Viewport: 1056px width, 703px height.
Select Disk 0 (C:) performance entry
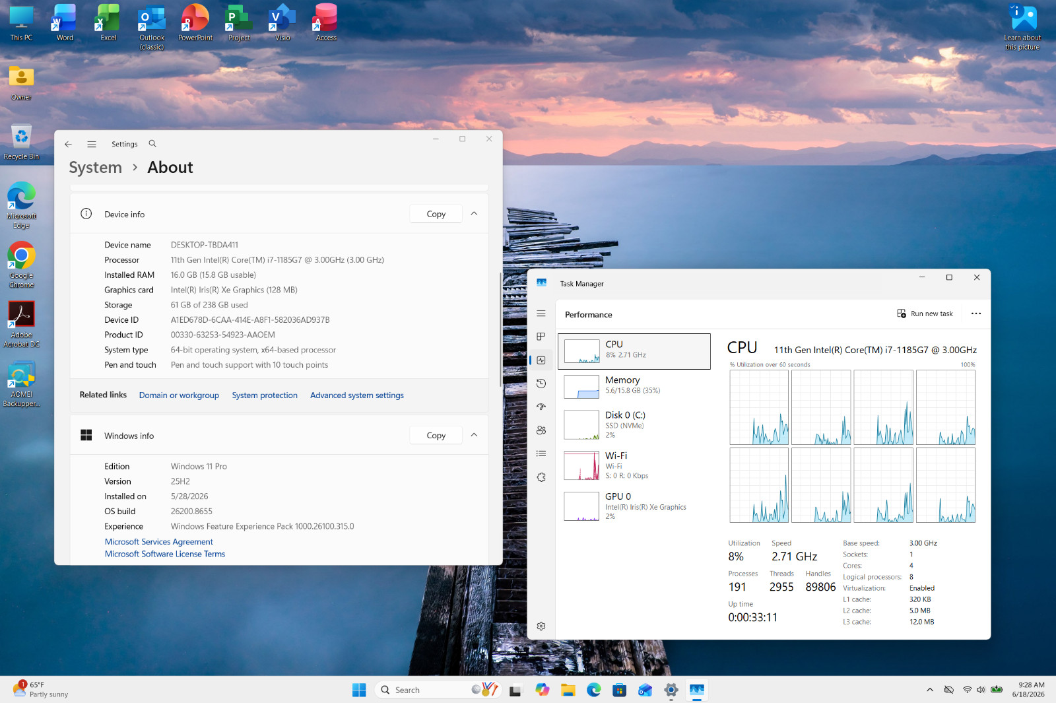coord(634,424)
